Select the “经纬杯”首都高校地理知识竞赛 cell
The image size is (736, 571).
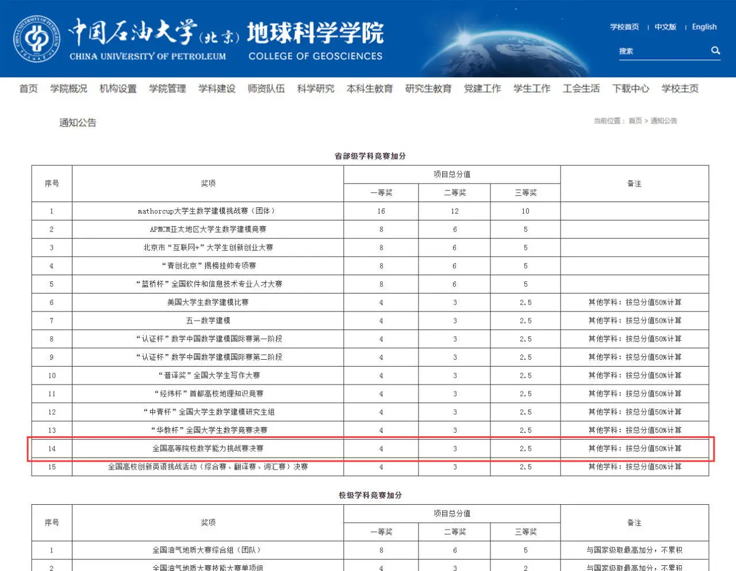tap(208, 394)
